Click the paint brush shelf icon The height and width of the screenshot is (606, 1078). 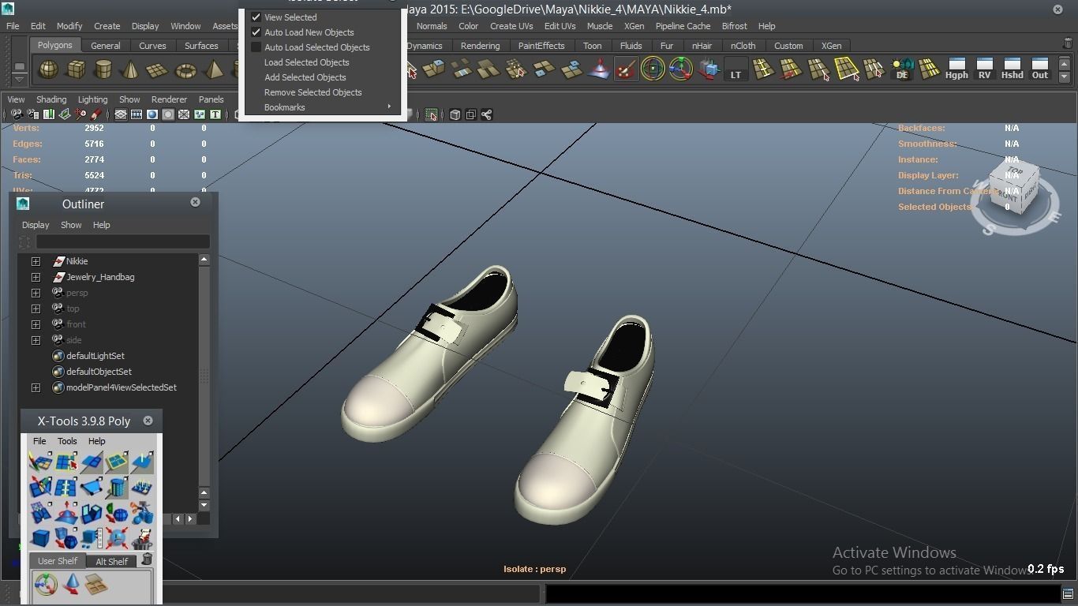(626, 70)
